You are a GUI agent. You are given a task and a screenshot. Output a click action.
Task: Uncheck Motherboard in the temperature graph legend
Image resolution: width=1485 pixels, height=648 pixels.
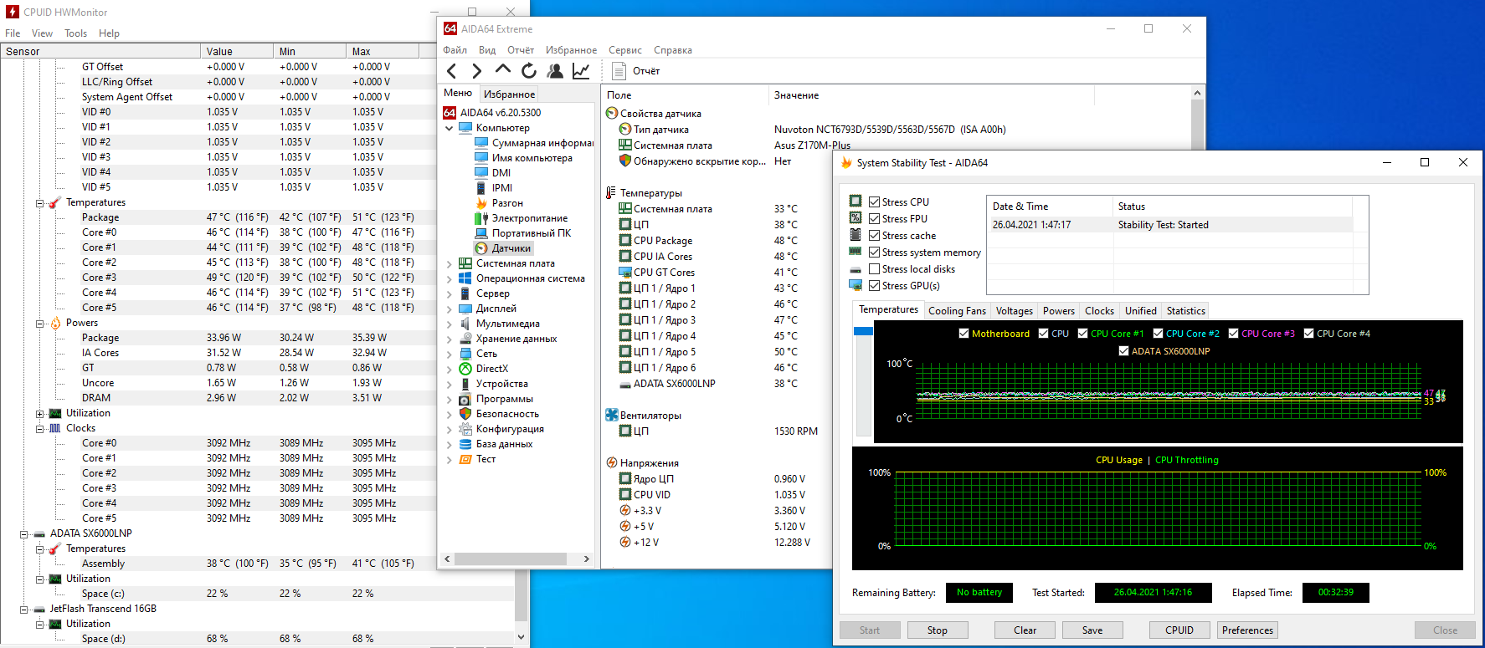coord(963,333)
